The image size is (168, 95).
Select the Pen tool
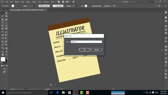click(3, 20)
